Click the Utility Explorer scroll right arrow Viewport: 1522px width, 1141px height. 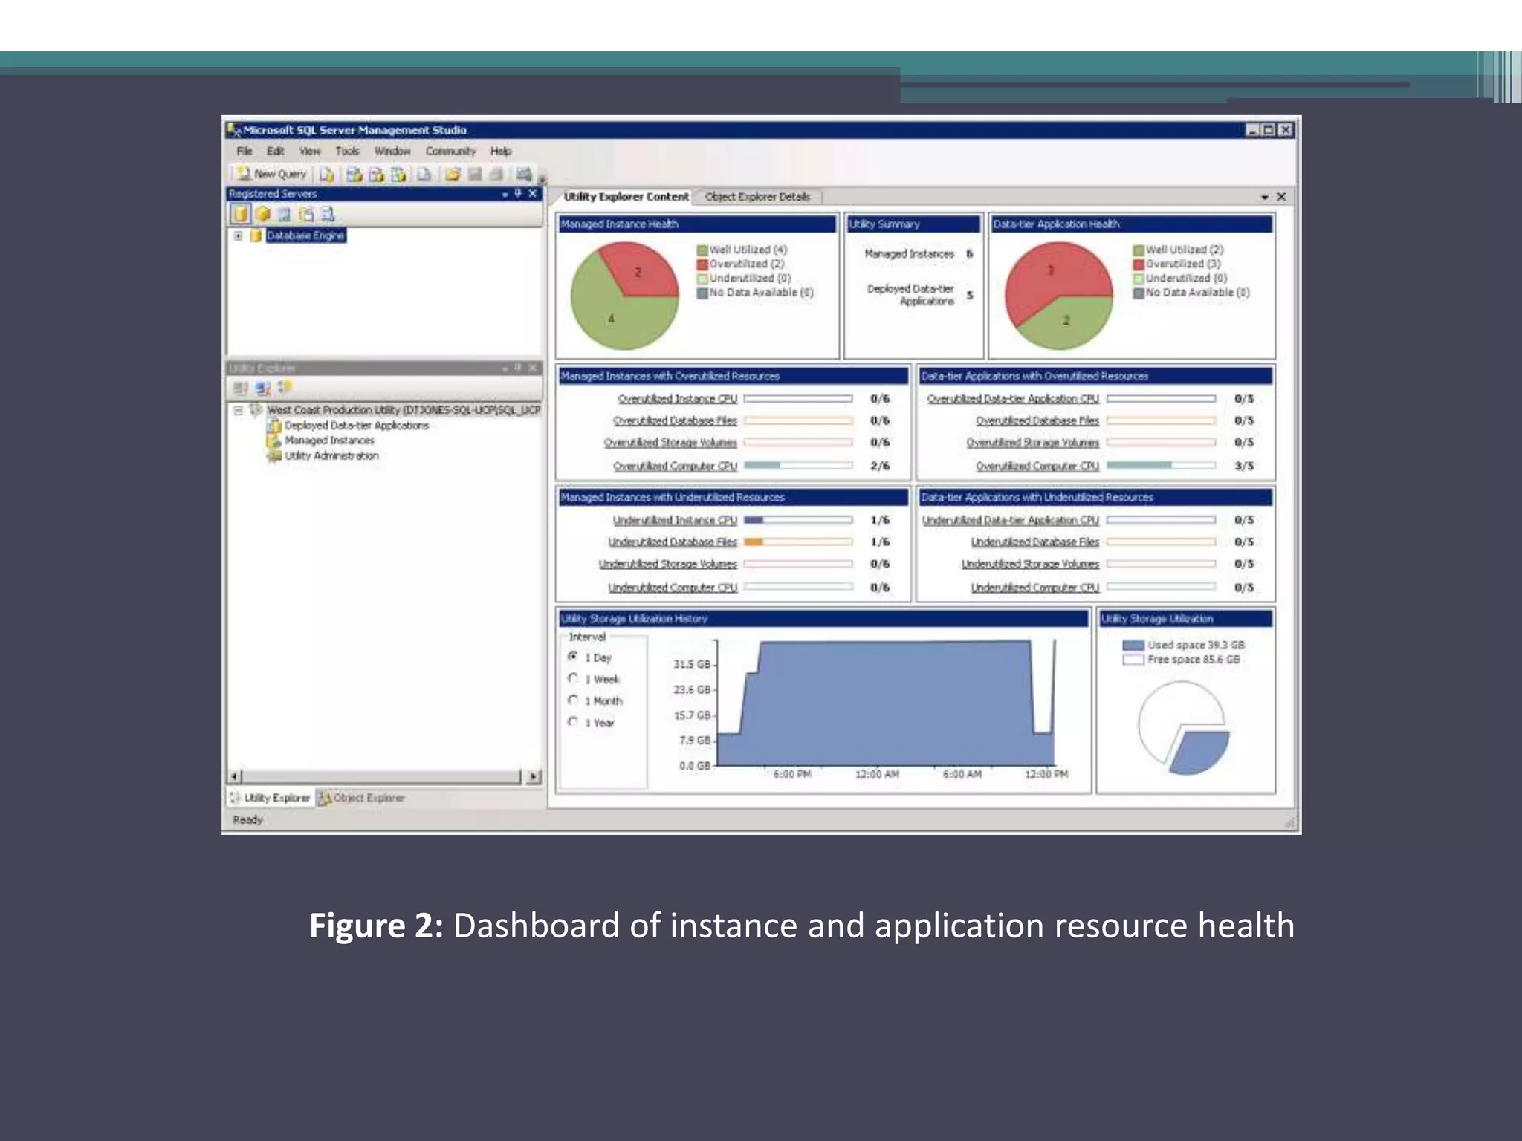point(534,777)
